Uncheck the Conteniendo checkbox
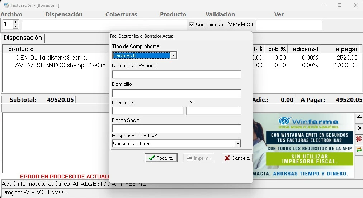This screenshot has height=198, width=363. coord(192,24)
